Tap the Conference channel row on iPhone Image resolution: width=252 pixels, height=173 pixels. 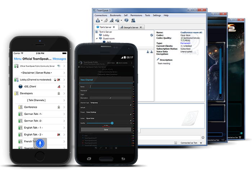click(40, 107)
